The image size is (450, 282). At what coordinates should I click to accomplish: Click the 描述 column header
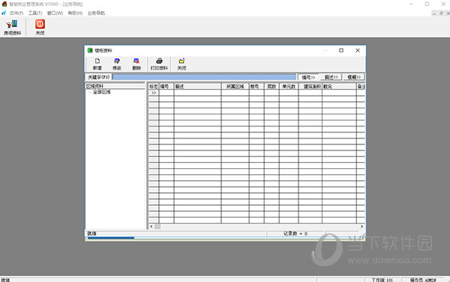(198, 86)
